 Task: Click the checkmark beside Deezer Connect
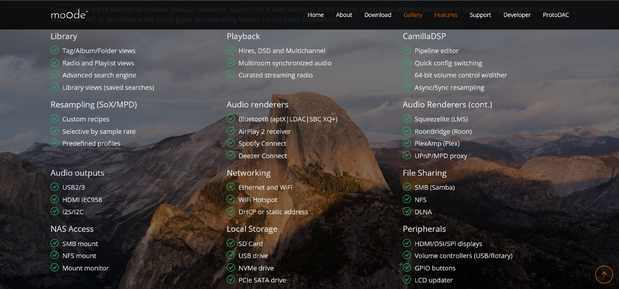tap(231, 155)
